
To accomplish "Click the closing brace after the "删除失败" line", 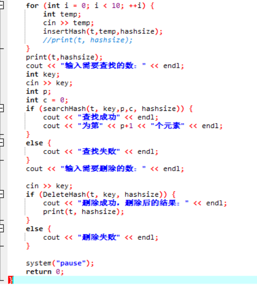I will [x=28, y=246].
